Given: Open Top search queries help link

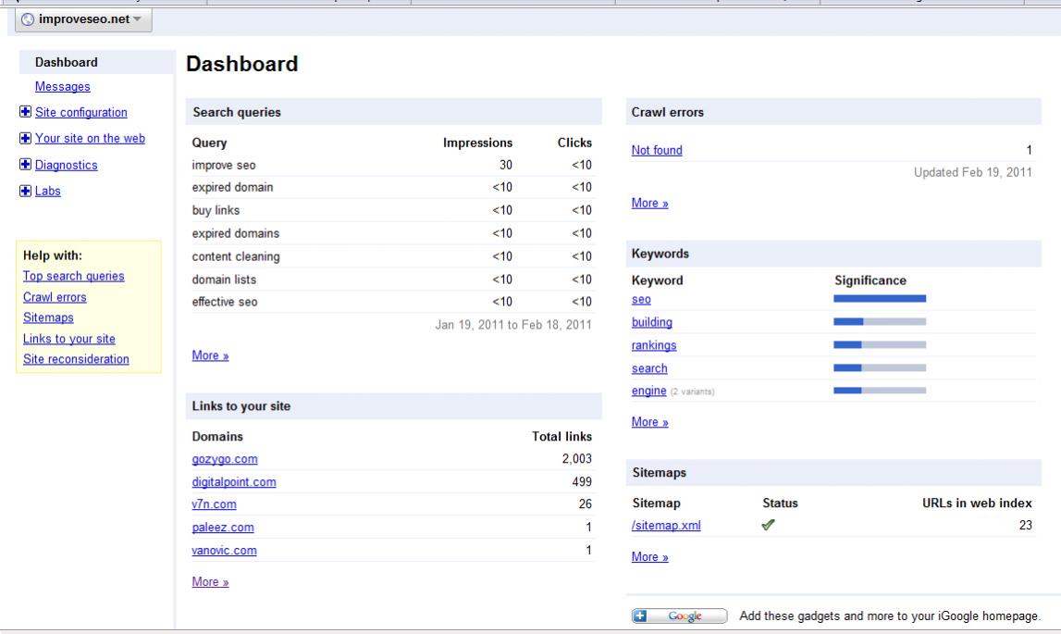Looking at the screenshot, I should pyautogui.click(x=74, y=276).
